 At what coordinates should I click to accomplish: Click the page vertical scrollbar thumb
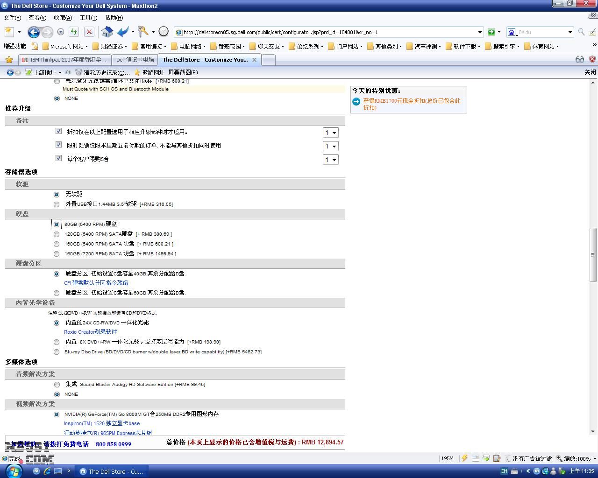(593, 254)
